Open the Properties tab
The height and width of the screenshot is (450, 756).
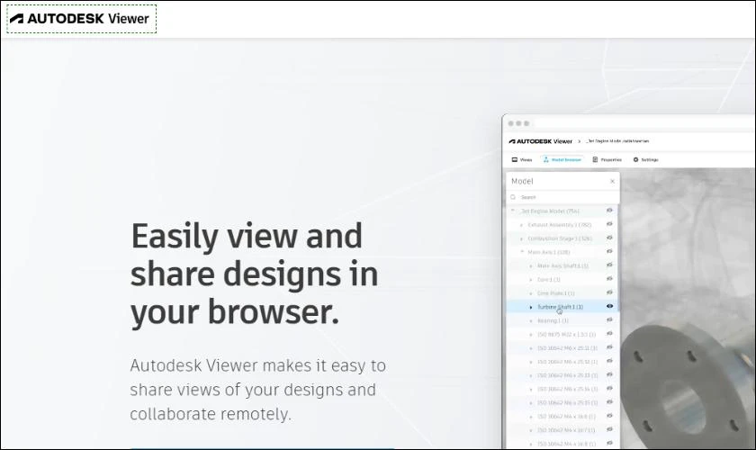point(607,159)
